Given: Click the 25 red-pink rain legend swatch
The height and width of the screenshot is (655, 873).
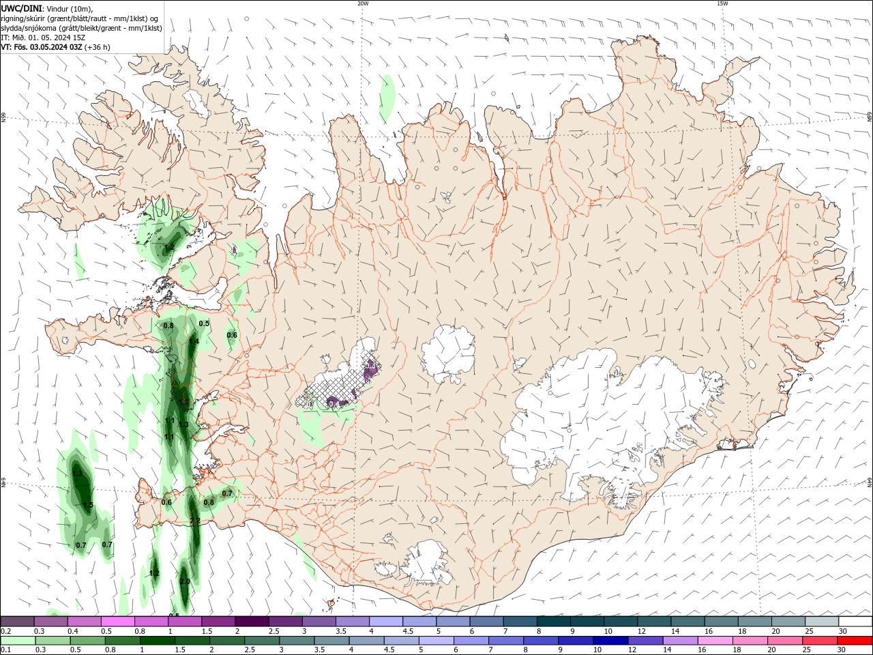Looking at the screenshot, I should coord(820,641).
